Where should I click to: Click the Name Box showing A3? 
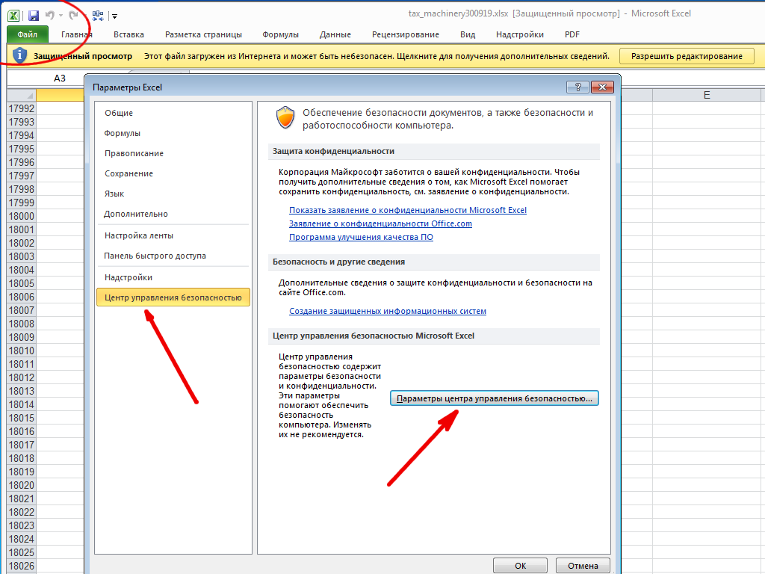pyautogui.click(x=60, y=78)
